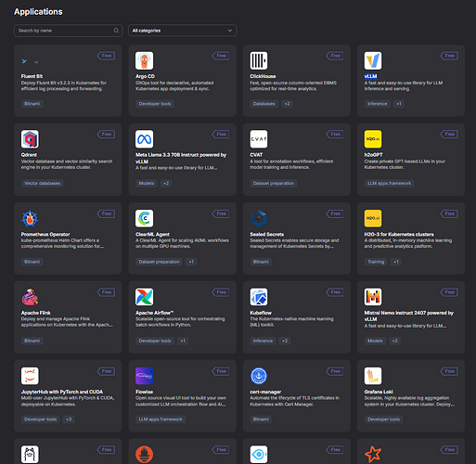This screenshot has height=464, width=476.
Task: Click the Vector databases tag on Qdrant
Action: [43, 184]
